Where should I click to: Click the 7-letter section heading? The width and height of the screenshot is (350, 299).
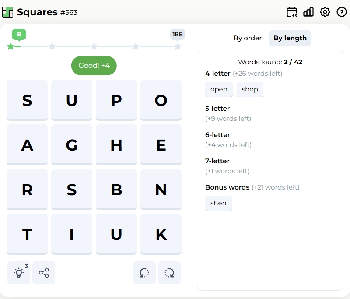tap(217, 161)
